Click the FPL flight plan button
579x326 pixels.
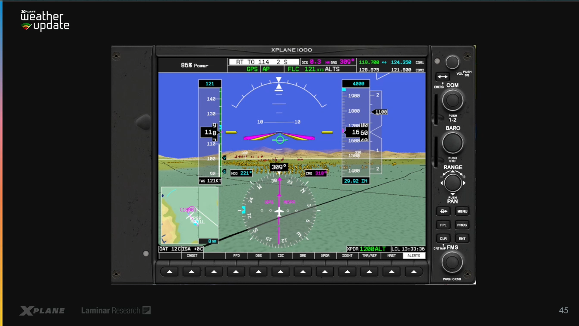point(443,225)
